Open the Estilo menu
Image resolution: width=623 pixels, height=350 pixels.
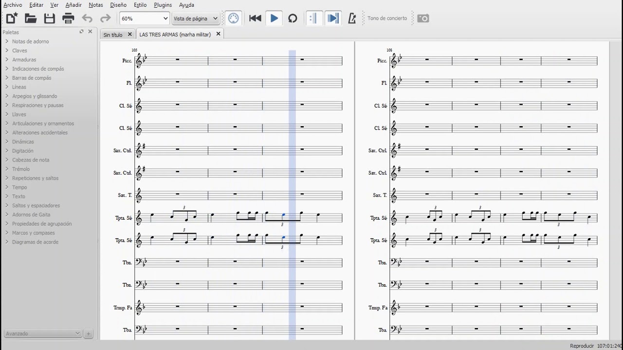[x=140, y=5]
